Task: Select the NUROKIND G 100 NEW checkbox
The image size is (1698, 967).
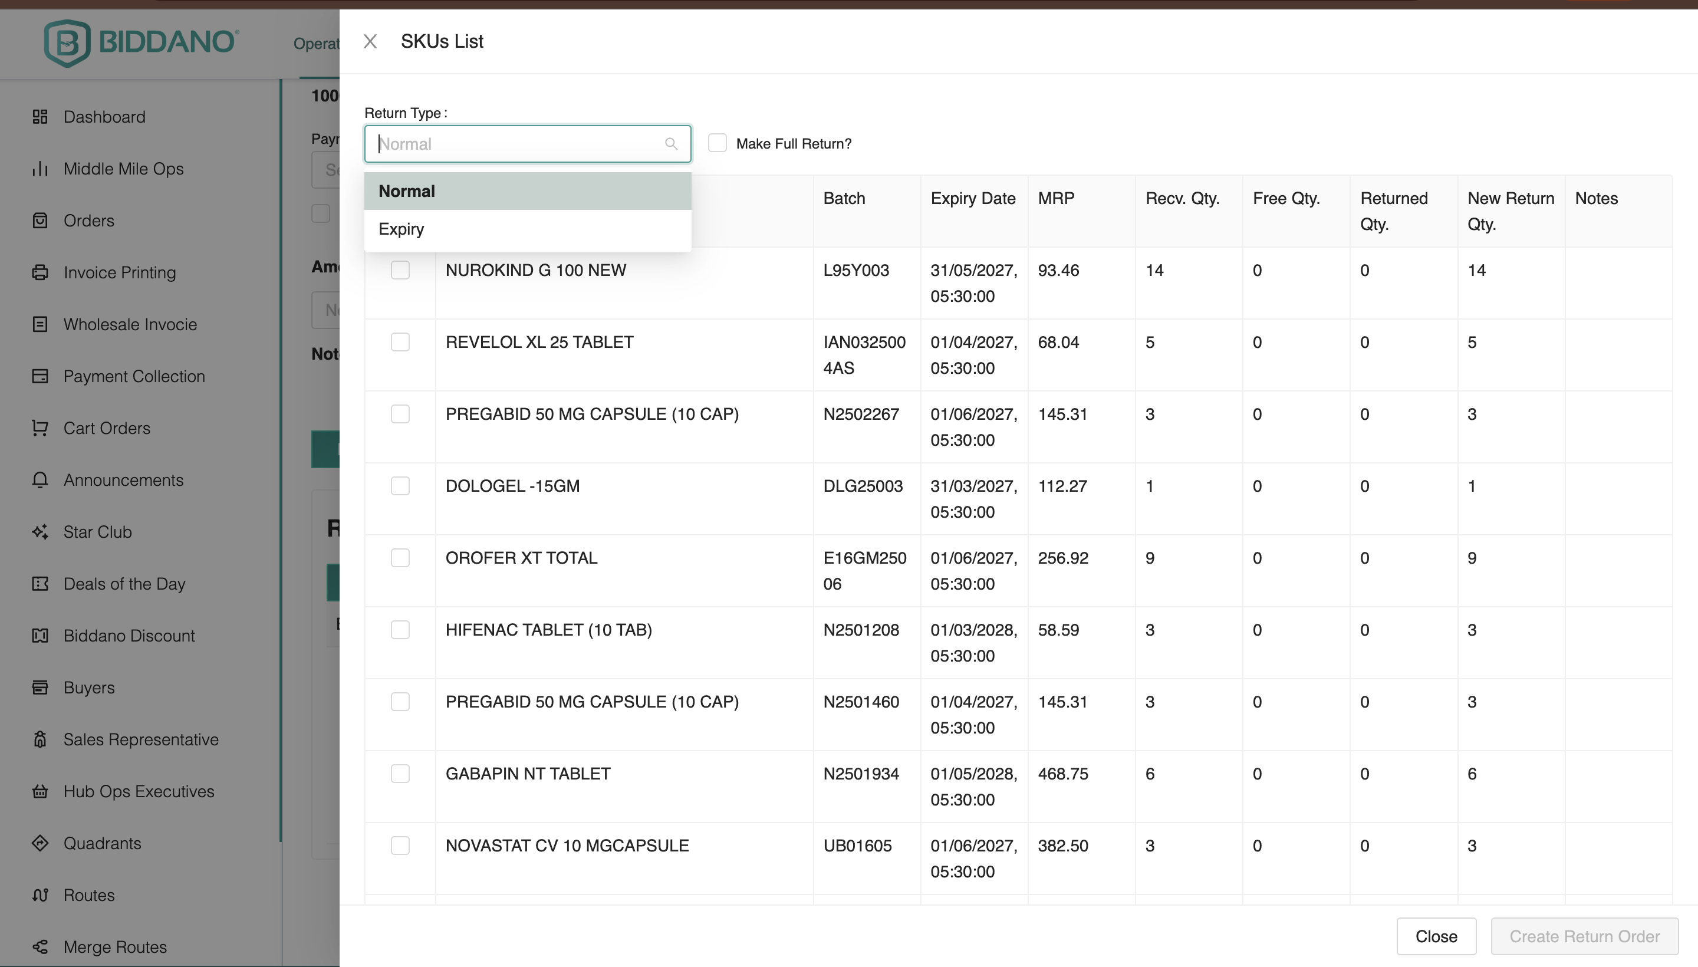Action: coord(400,269)
